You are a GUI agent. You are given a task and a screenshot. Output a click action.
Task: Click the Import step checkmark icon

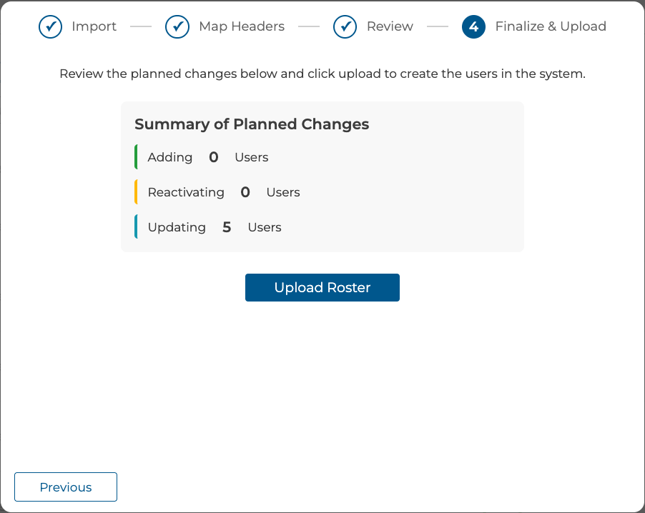(x=50, y=27)
